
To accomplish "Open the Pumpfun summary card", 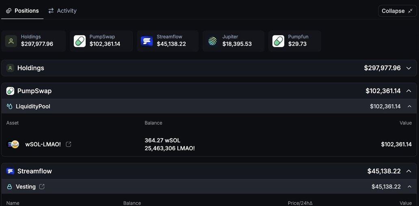I will pos(294,41).
